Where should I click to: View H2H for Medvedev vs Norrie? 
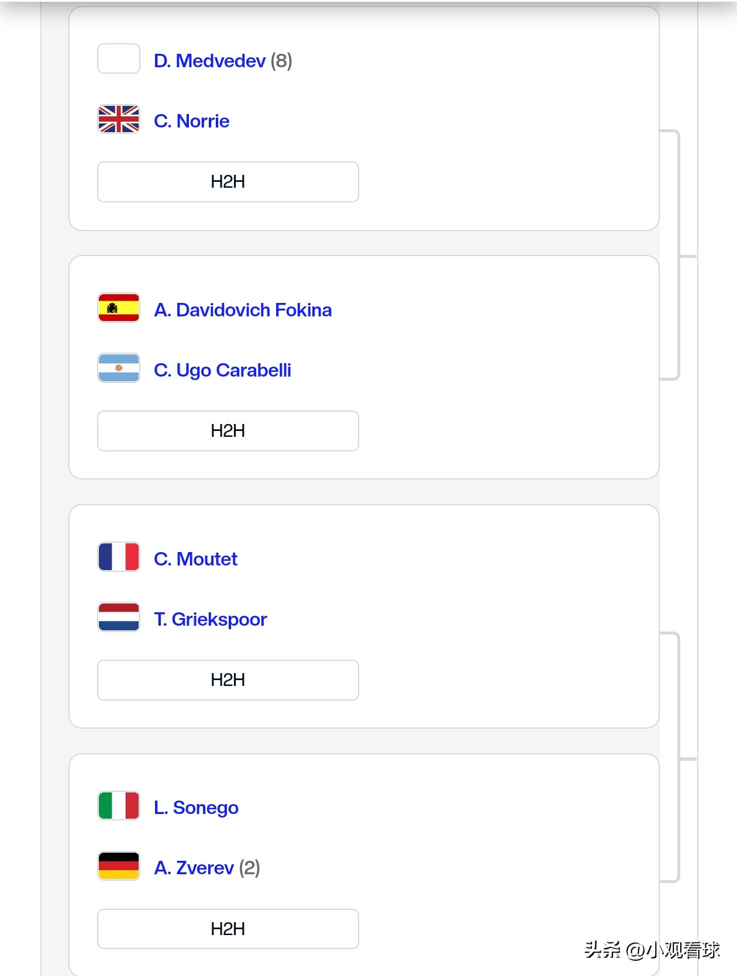(228, 182)
